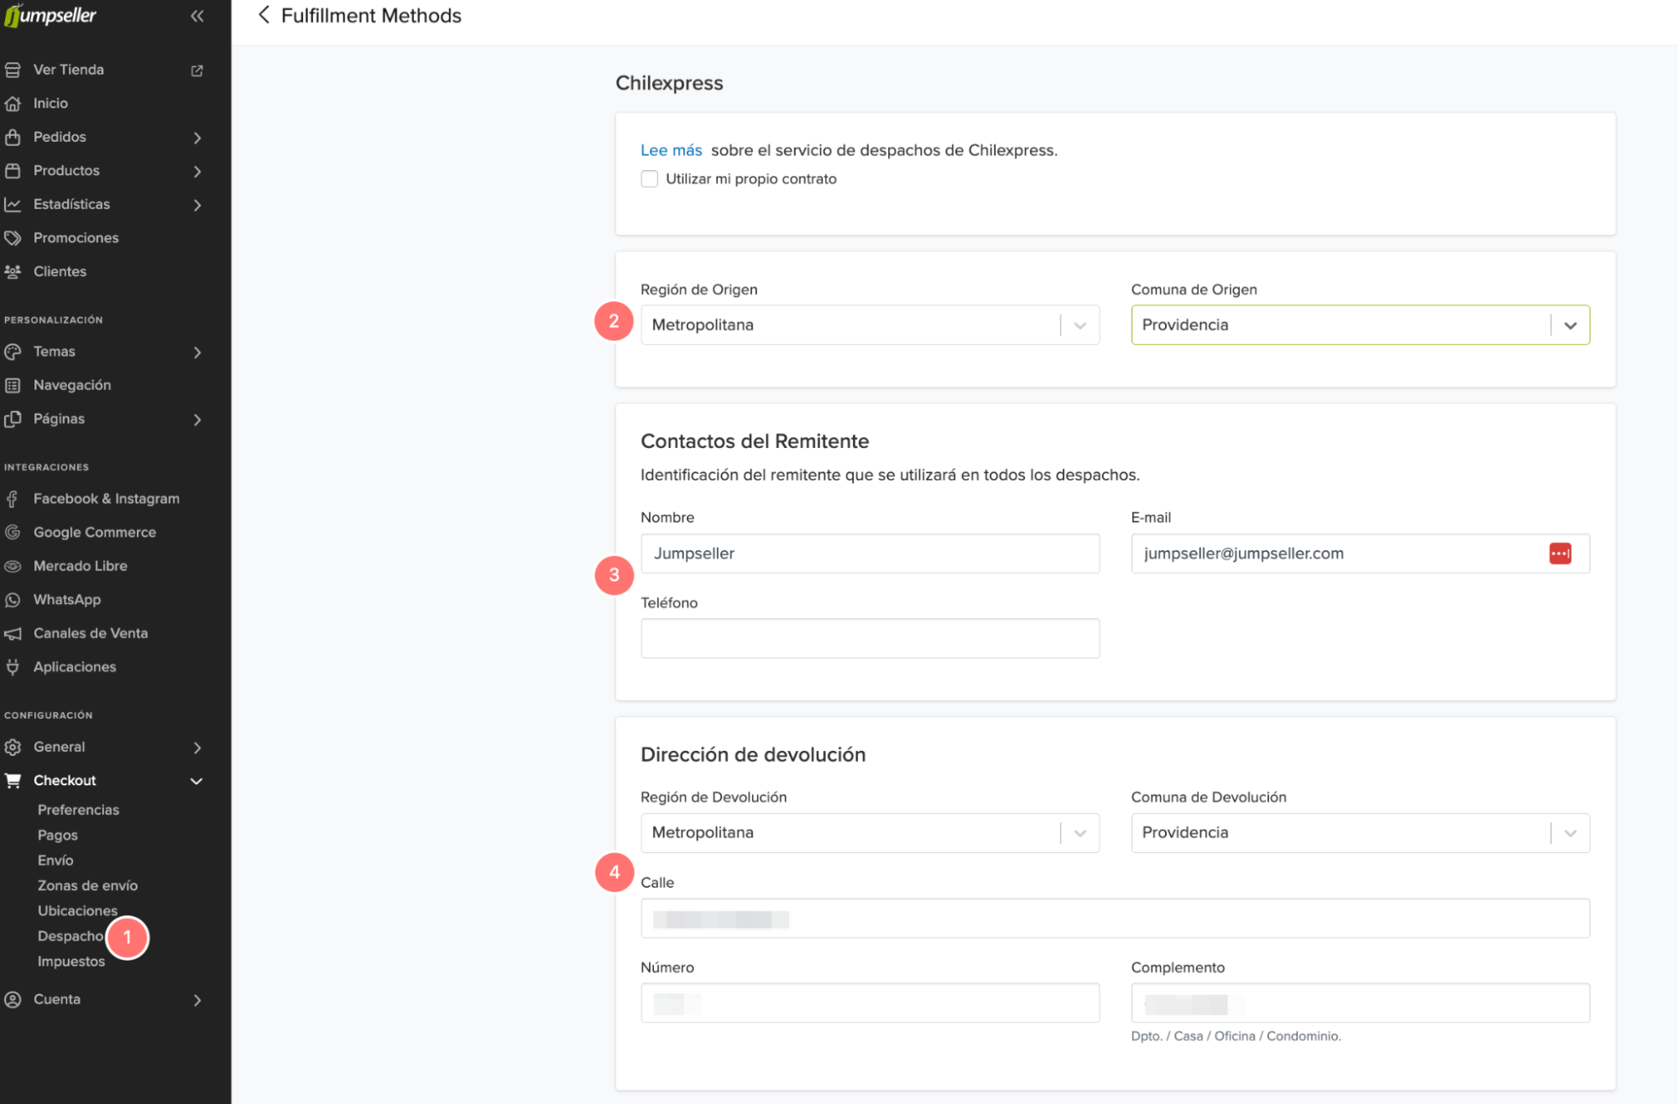This screenshot has width=1678, height=1104.
Task: Open external link icon beside Ver Tienda
Action: 197,70
